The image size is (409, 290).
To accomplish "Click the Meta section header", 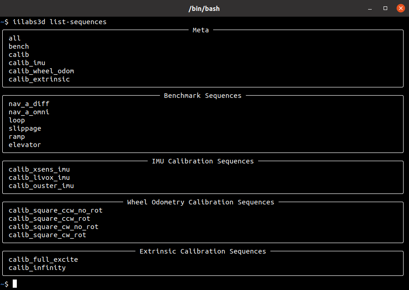I will pyautogui.click(x=200, y=30).
